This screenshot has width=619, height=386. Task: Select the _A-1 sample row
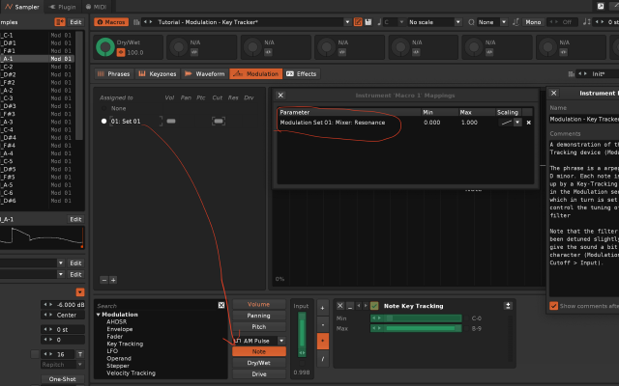tap(38, 59)
